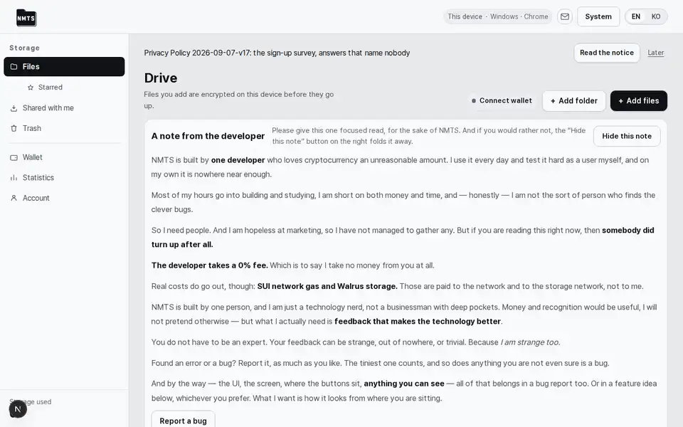This screenshot has width=683, height=427.
Task: Dismiss privacy notice with Later link
Action: point(655,53)
